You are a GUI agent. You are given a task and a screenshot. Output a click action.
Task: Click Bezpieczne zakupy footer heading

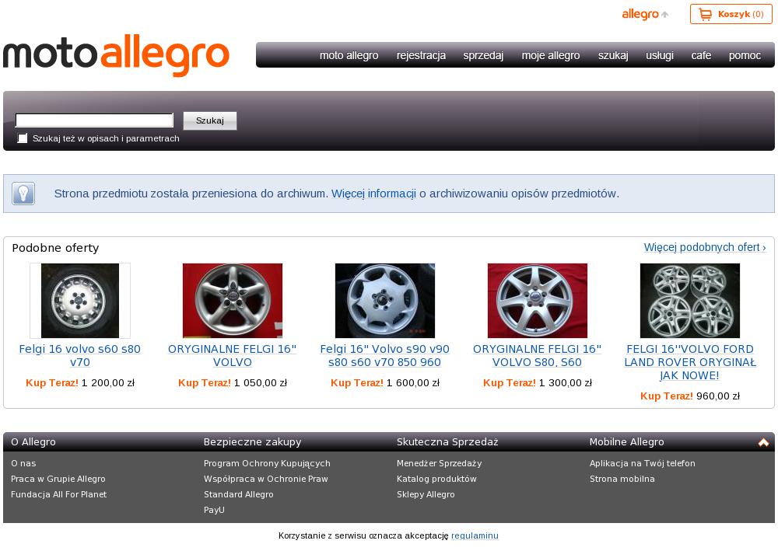253,442
